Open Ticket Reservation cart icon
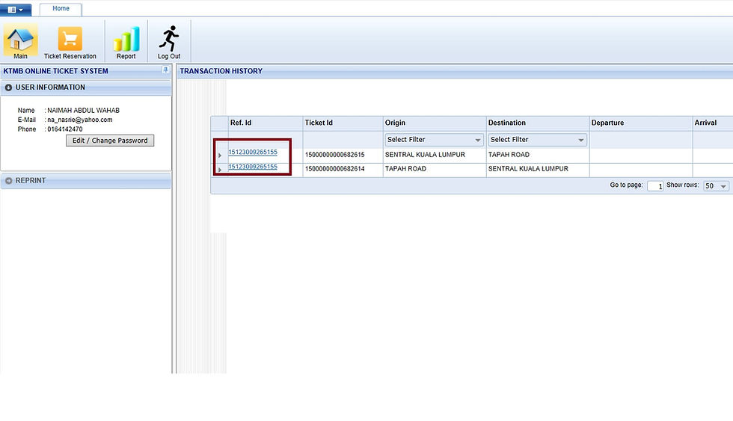733x421 pixels. point(70,43)
